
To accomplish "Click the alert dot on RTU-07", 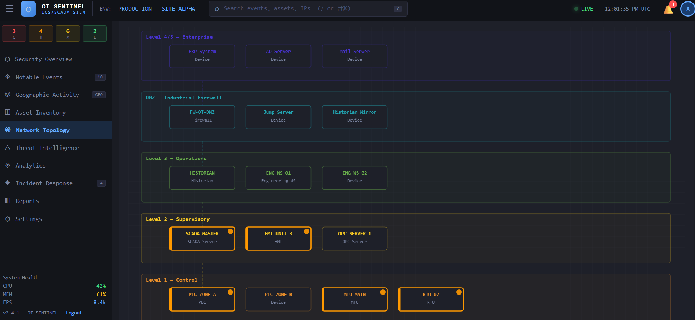I will [x=459, y=292].
